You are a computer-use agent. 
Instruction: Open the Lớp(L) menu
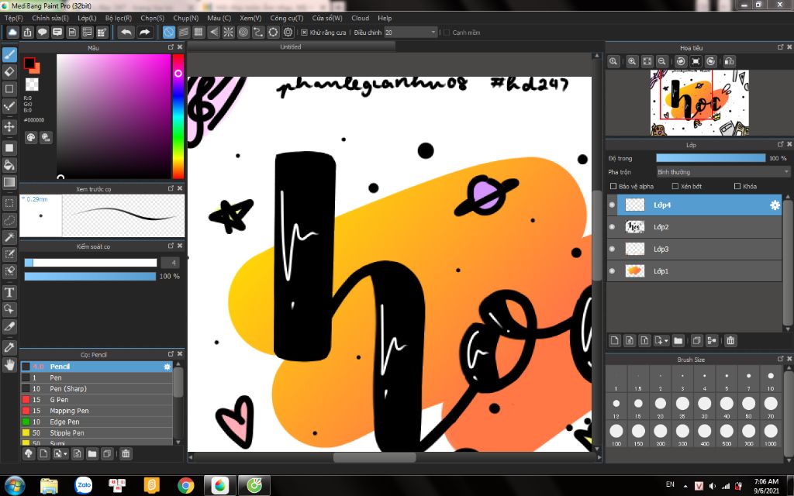[x=87, y=18]
